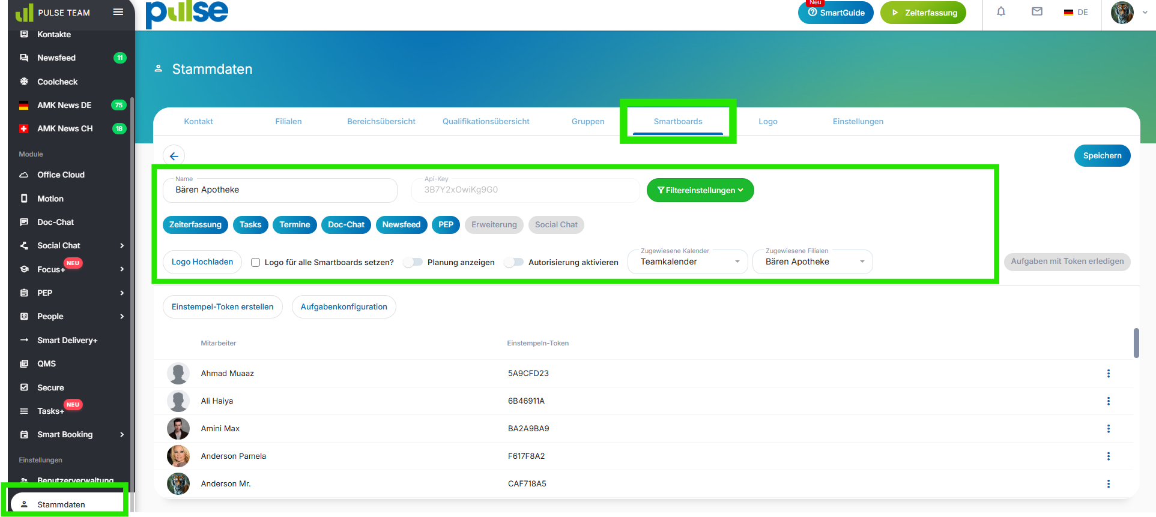The image size is (1156, 517).
Task: Open row menu for Anderson Pamela
Action: [1109, 456]
